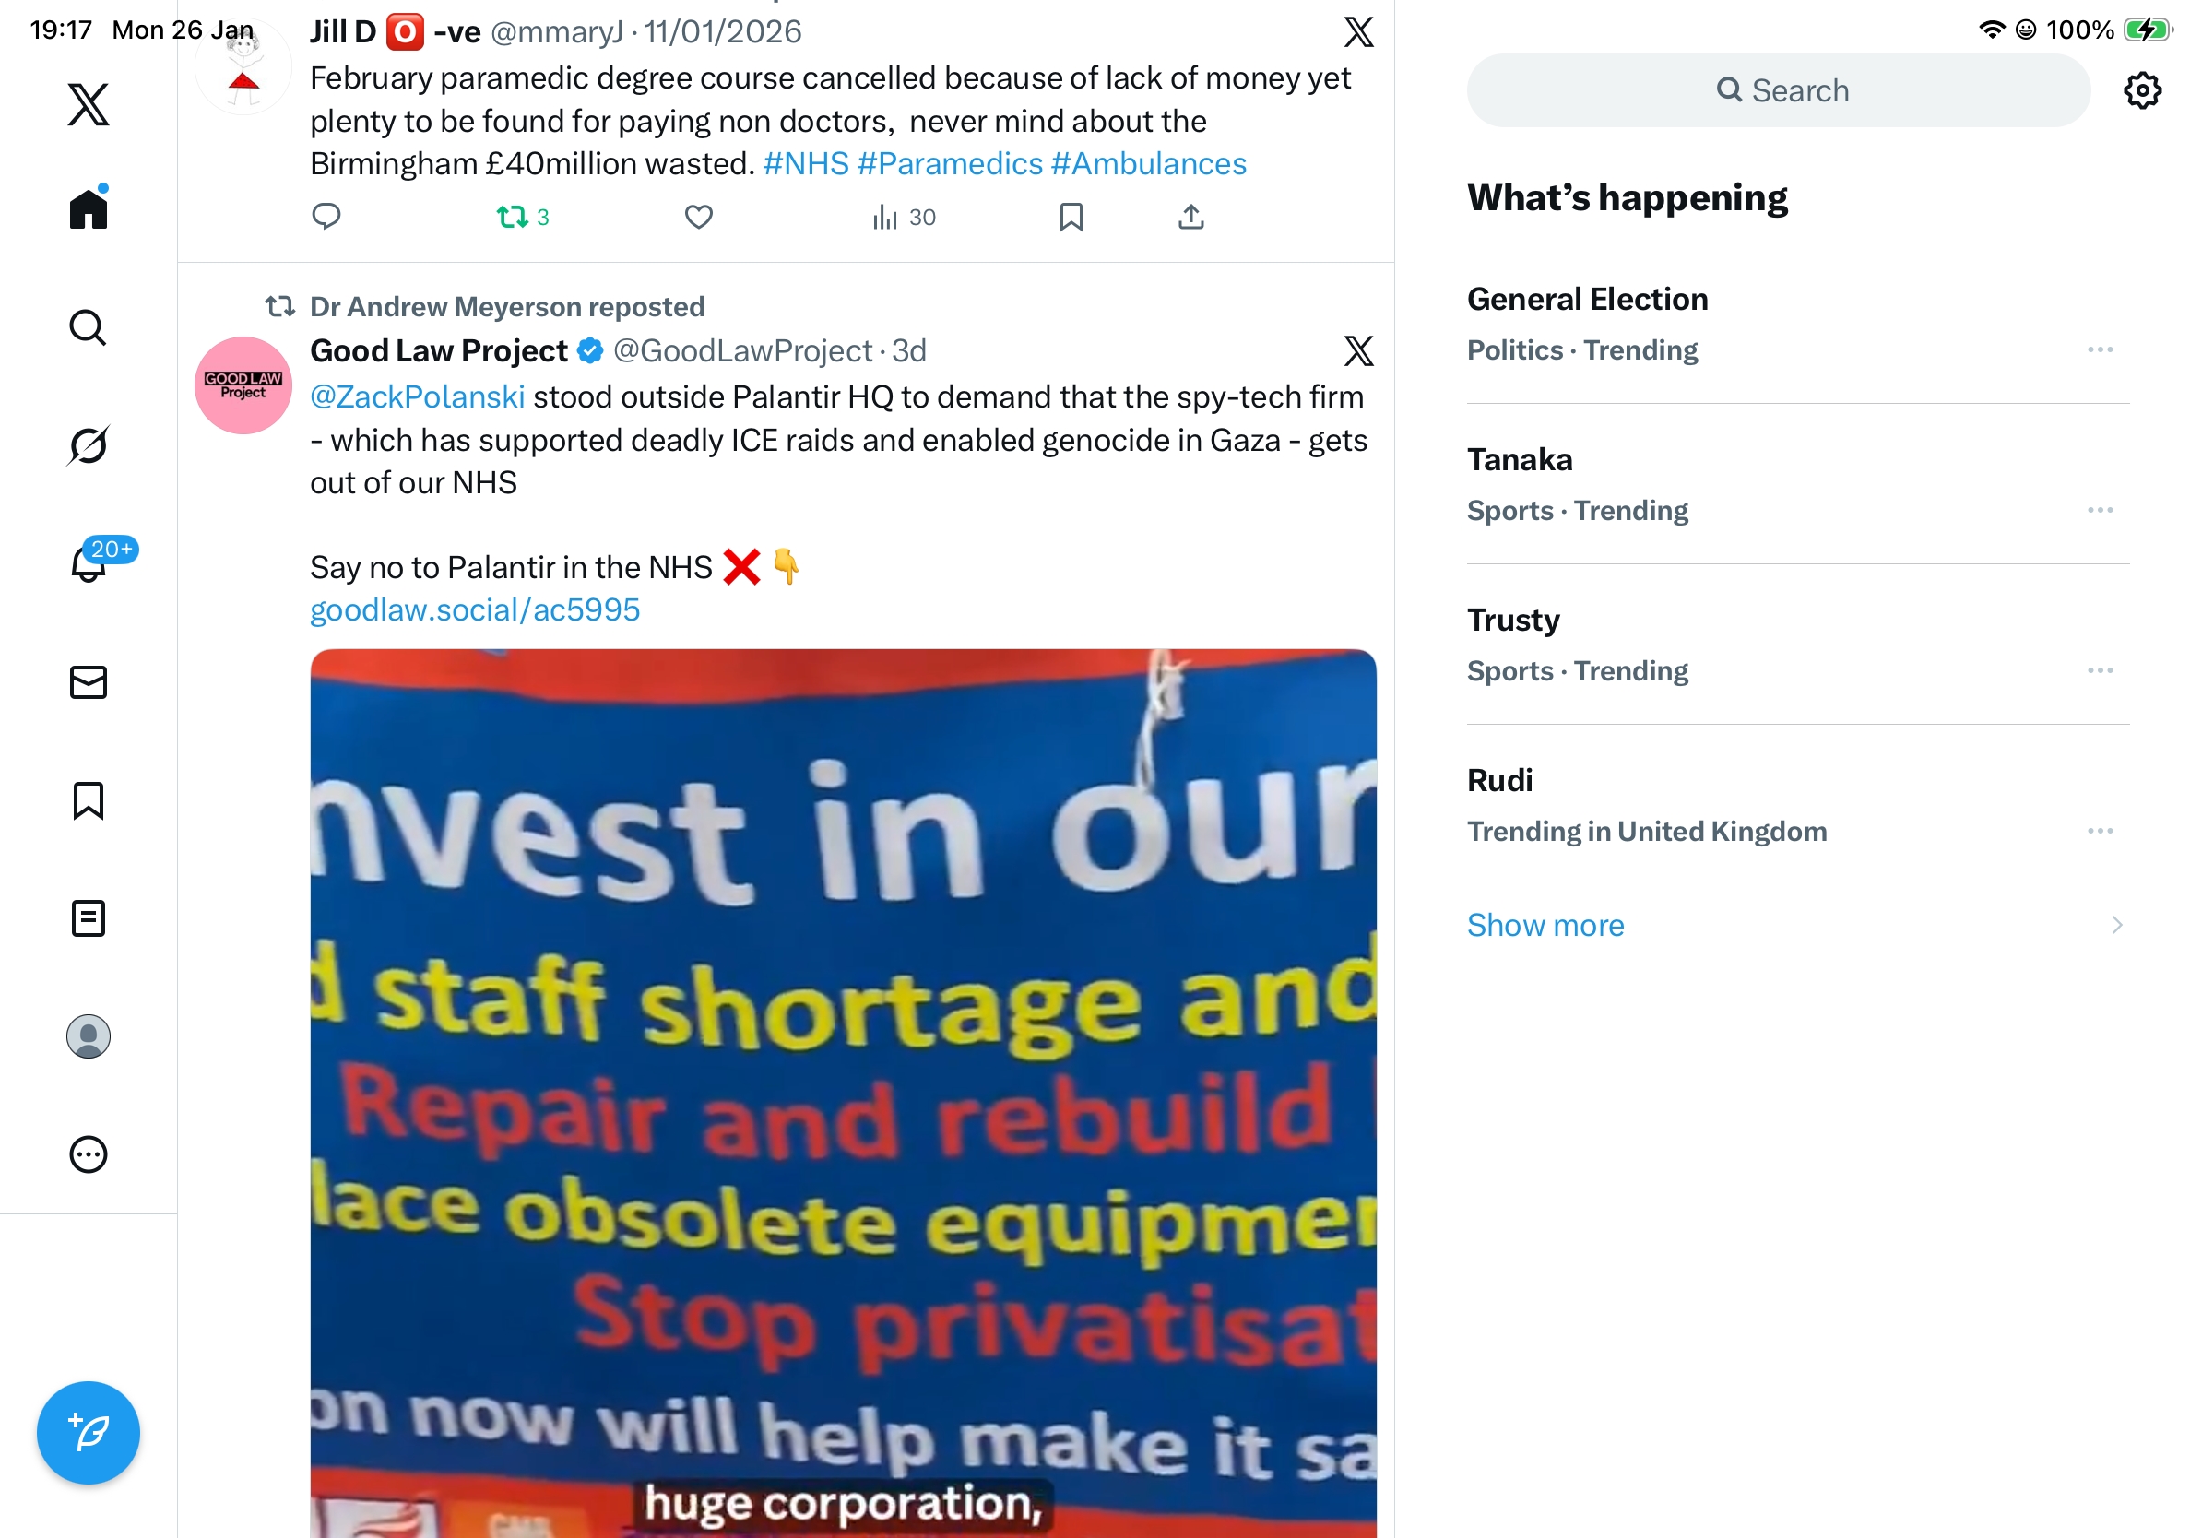
Task: Open the Grok icon in sidebar
Action: point(89,445)
